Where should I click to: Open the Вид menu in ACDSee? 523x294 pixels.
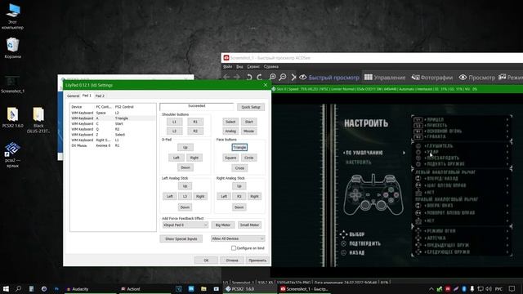(239, 67)
